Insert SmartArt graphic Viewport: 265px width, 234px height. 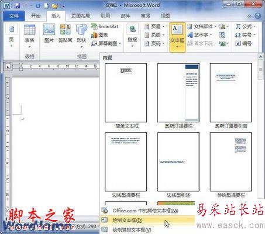105,26
